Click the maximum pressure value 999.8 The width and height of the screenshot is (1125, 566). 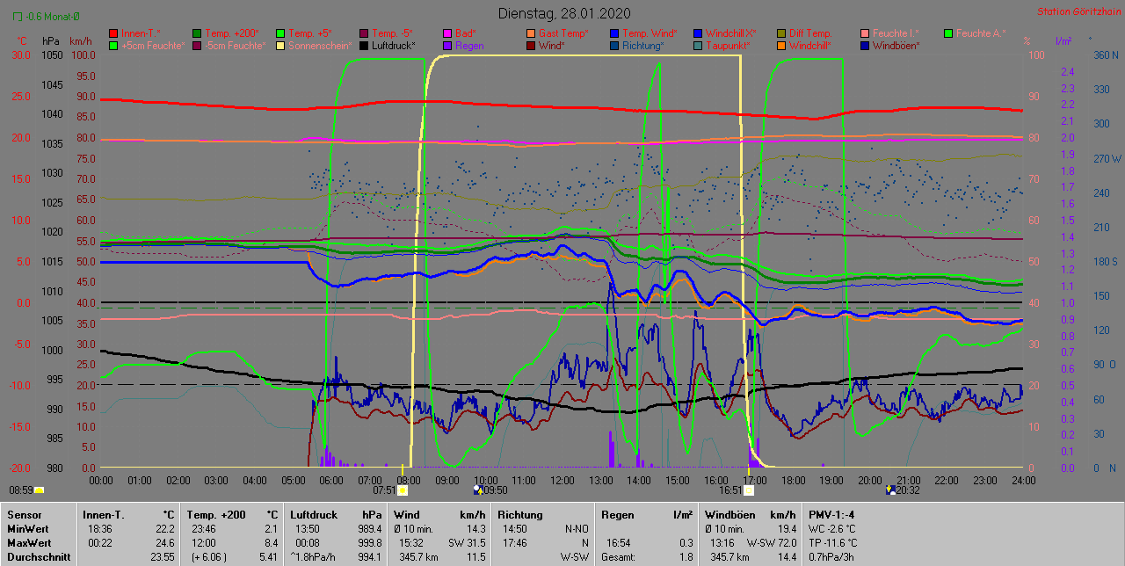tap(370, 542)
